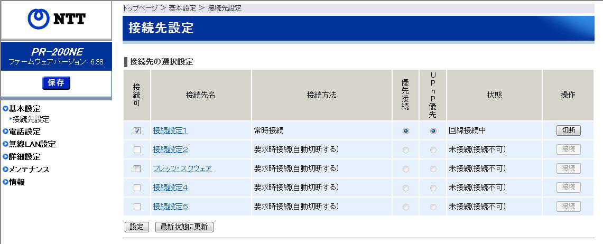Open the フレッツ・スクウェア link
This screenshot has width=603, height=244.
(x=182, y=168)
